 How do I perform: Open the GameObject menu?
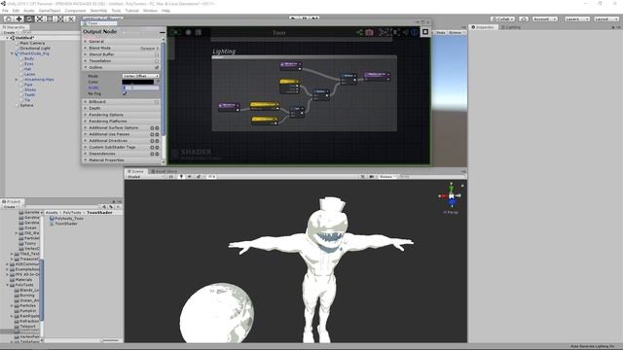[x=50, y=11]
